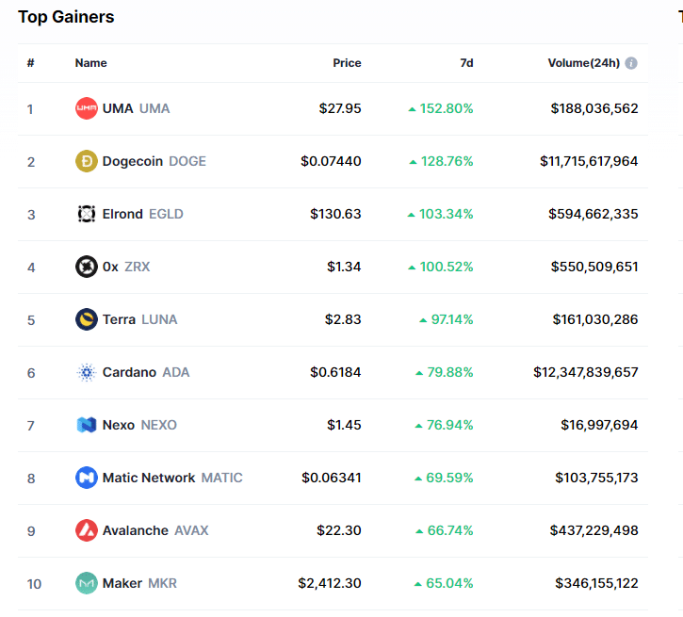
Task: Click the Matic Network logo icon
Action: coord(86,478)
